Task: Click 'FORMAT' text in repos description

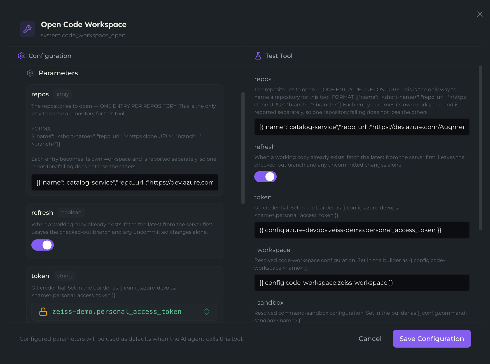Action: tap(43, 129)
